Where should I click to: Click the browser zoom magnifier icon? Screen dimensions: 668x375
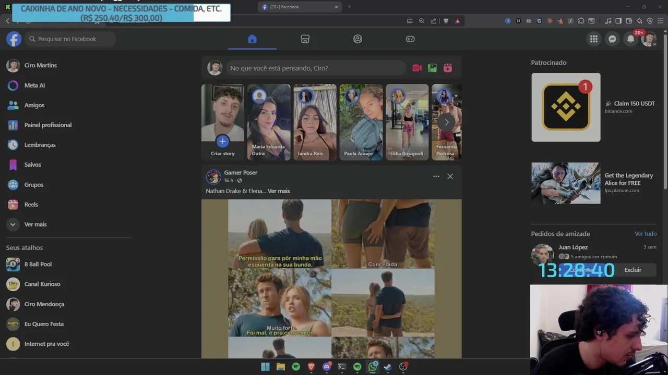(x=422, y=21)
